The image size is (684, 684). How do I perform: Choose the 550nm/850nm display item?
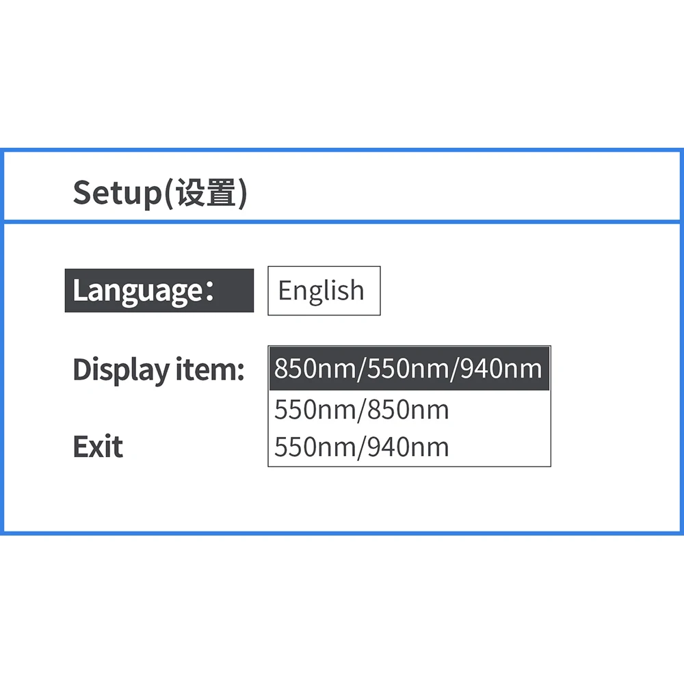pyautogui.click(x=362, y=410)
